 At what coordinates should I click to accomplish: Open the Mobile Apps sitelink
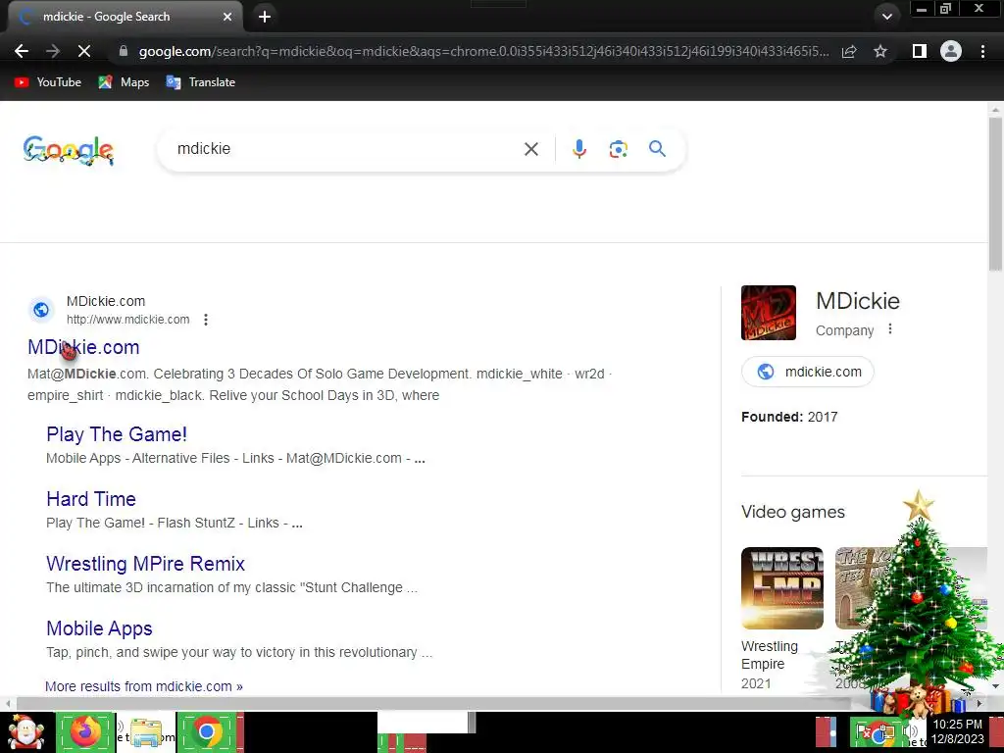coord(99,628)
